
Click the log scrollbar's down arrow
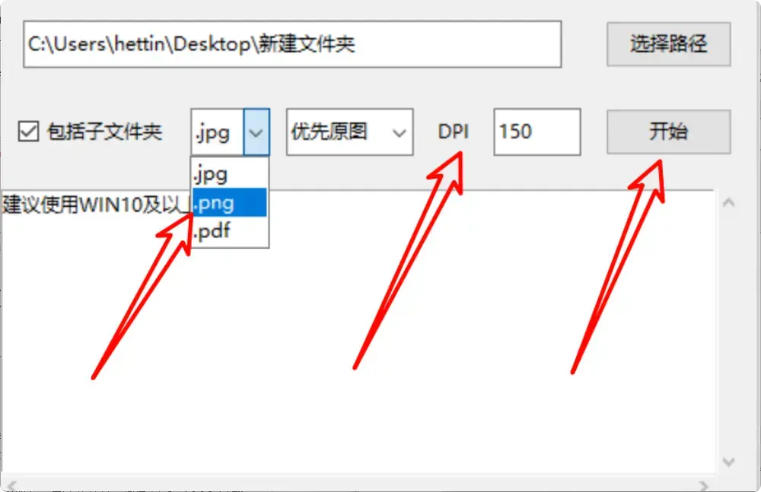click(x=728, y=462)
